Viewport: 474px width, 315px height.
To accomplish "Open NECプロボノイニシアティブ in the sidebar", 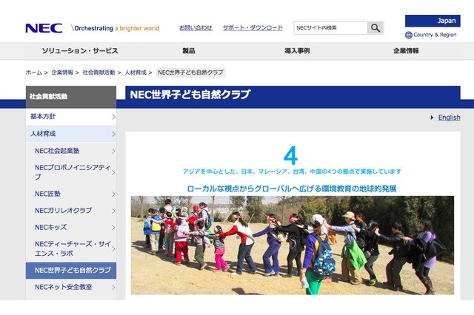I will point(71,172).
